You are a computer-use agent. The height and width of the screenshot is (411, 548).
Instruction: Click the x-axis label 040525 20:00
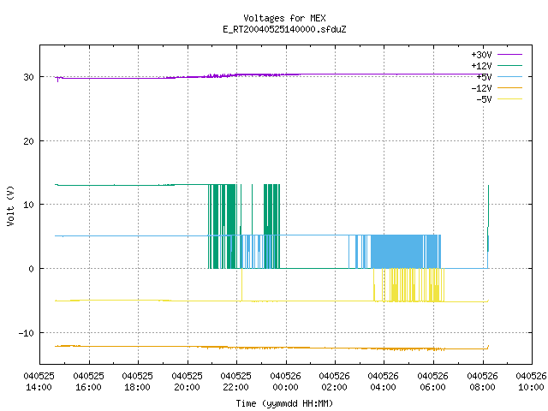[187, 382]
